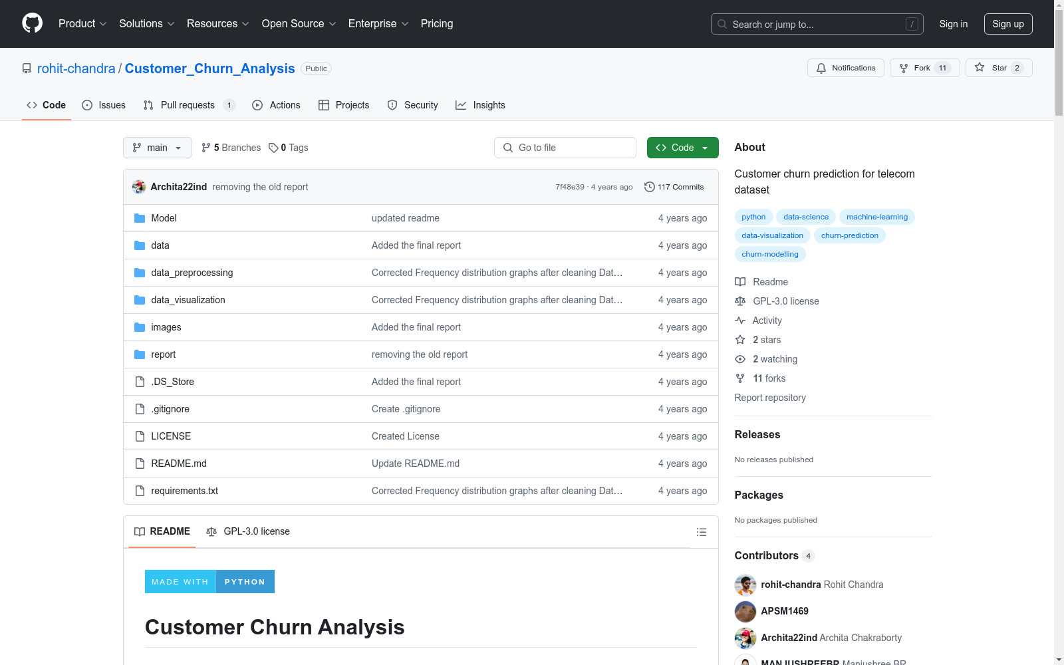This screenshot has height=665, width=1064.
Task: View 5 Branches
Action: 231,148
